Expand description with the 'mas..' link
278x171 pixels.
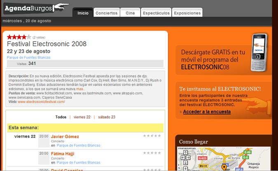click(80, 89)
